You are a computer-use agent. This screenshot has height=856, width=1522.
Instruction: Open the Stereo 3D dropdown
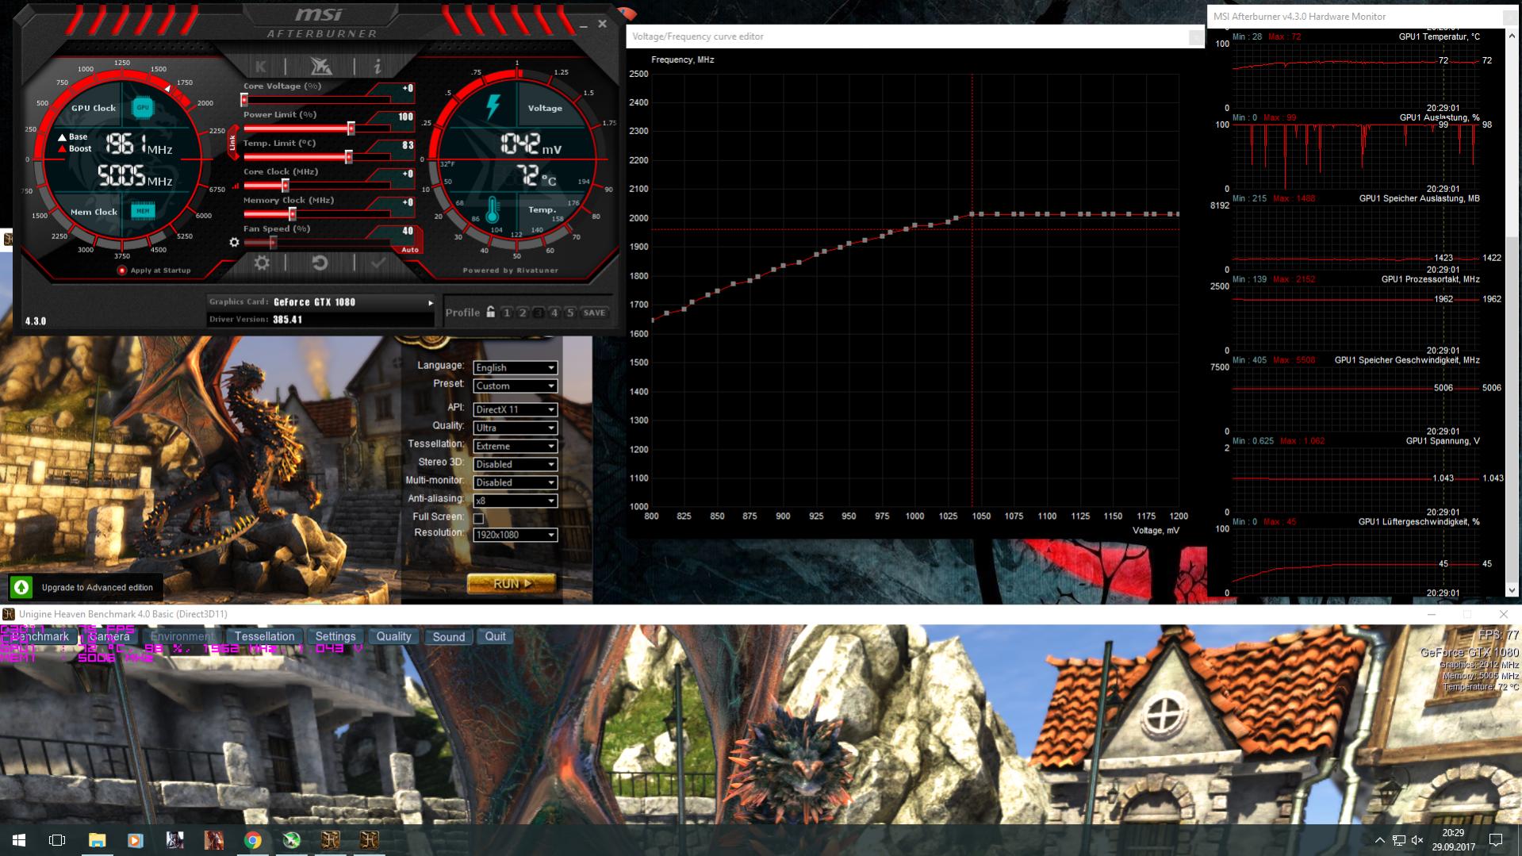click(x=516, y=464)
